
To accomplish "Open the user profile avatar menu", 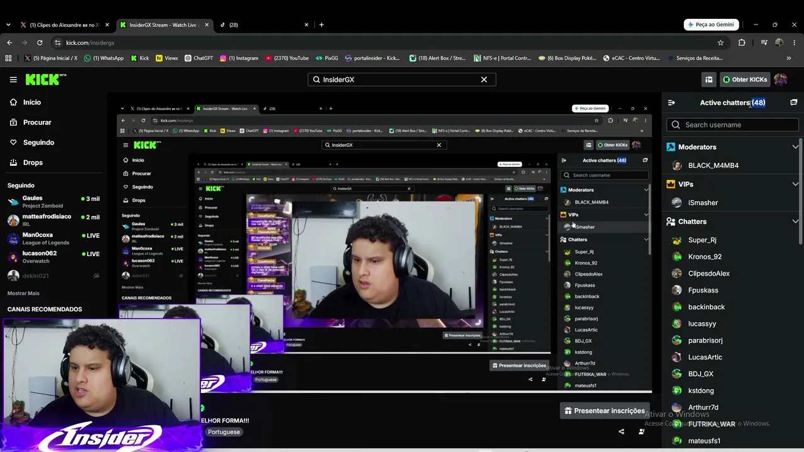I will click(781, 80).
